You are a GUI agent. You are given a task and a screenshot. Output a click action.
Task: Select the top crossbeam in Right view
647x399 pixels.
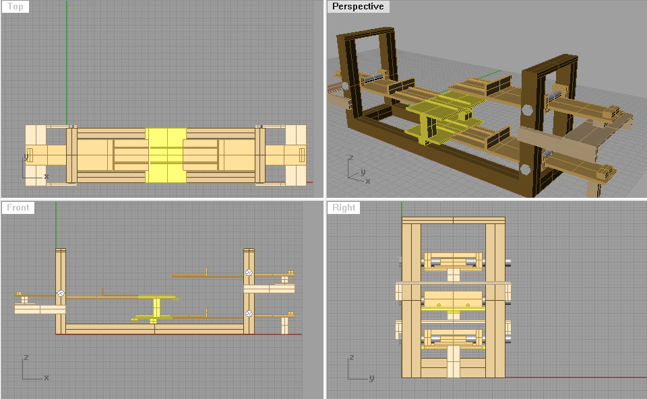pyautogui.click(x=453, y=220)
